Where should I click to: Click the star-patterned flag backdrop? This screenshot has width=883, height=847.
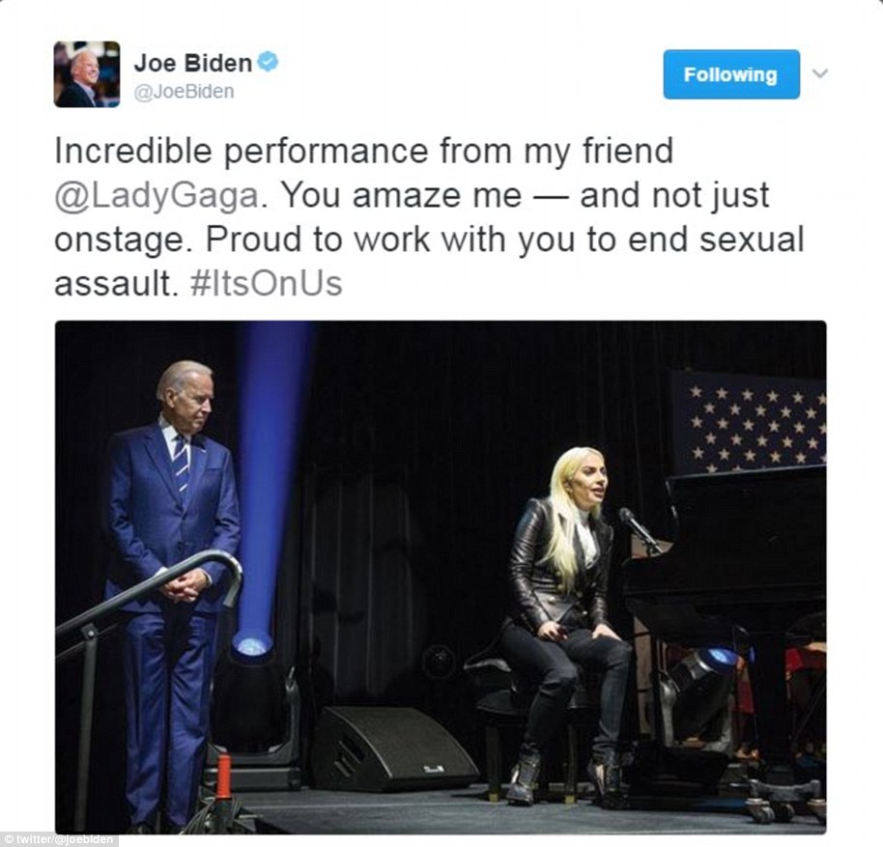(x=749, y=422)
